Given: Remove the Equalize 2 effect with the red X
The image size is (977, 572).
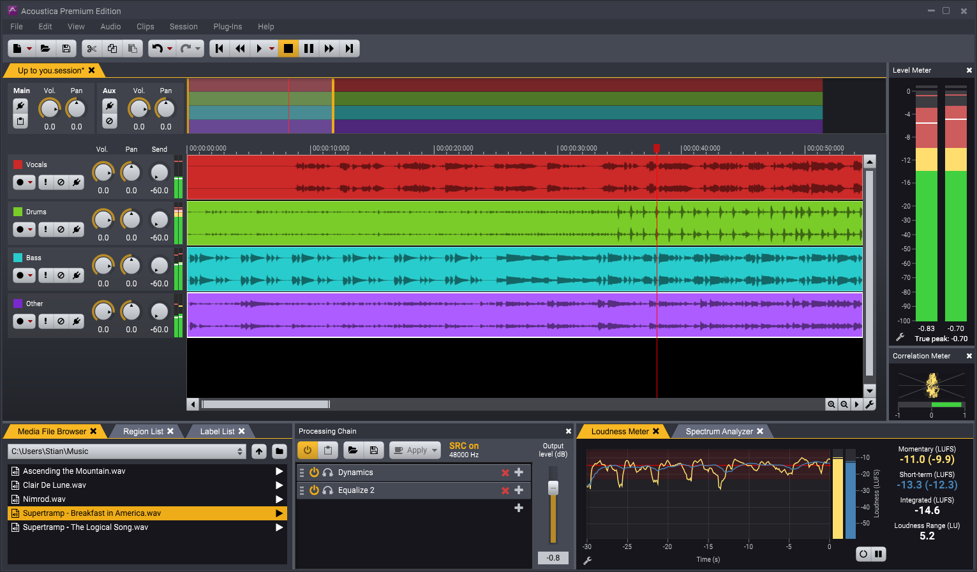Looking at the screenshot, I should pyautogui.click(x=505, y=490).
